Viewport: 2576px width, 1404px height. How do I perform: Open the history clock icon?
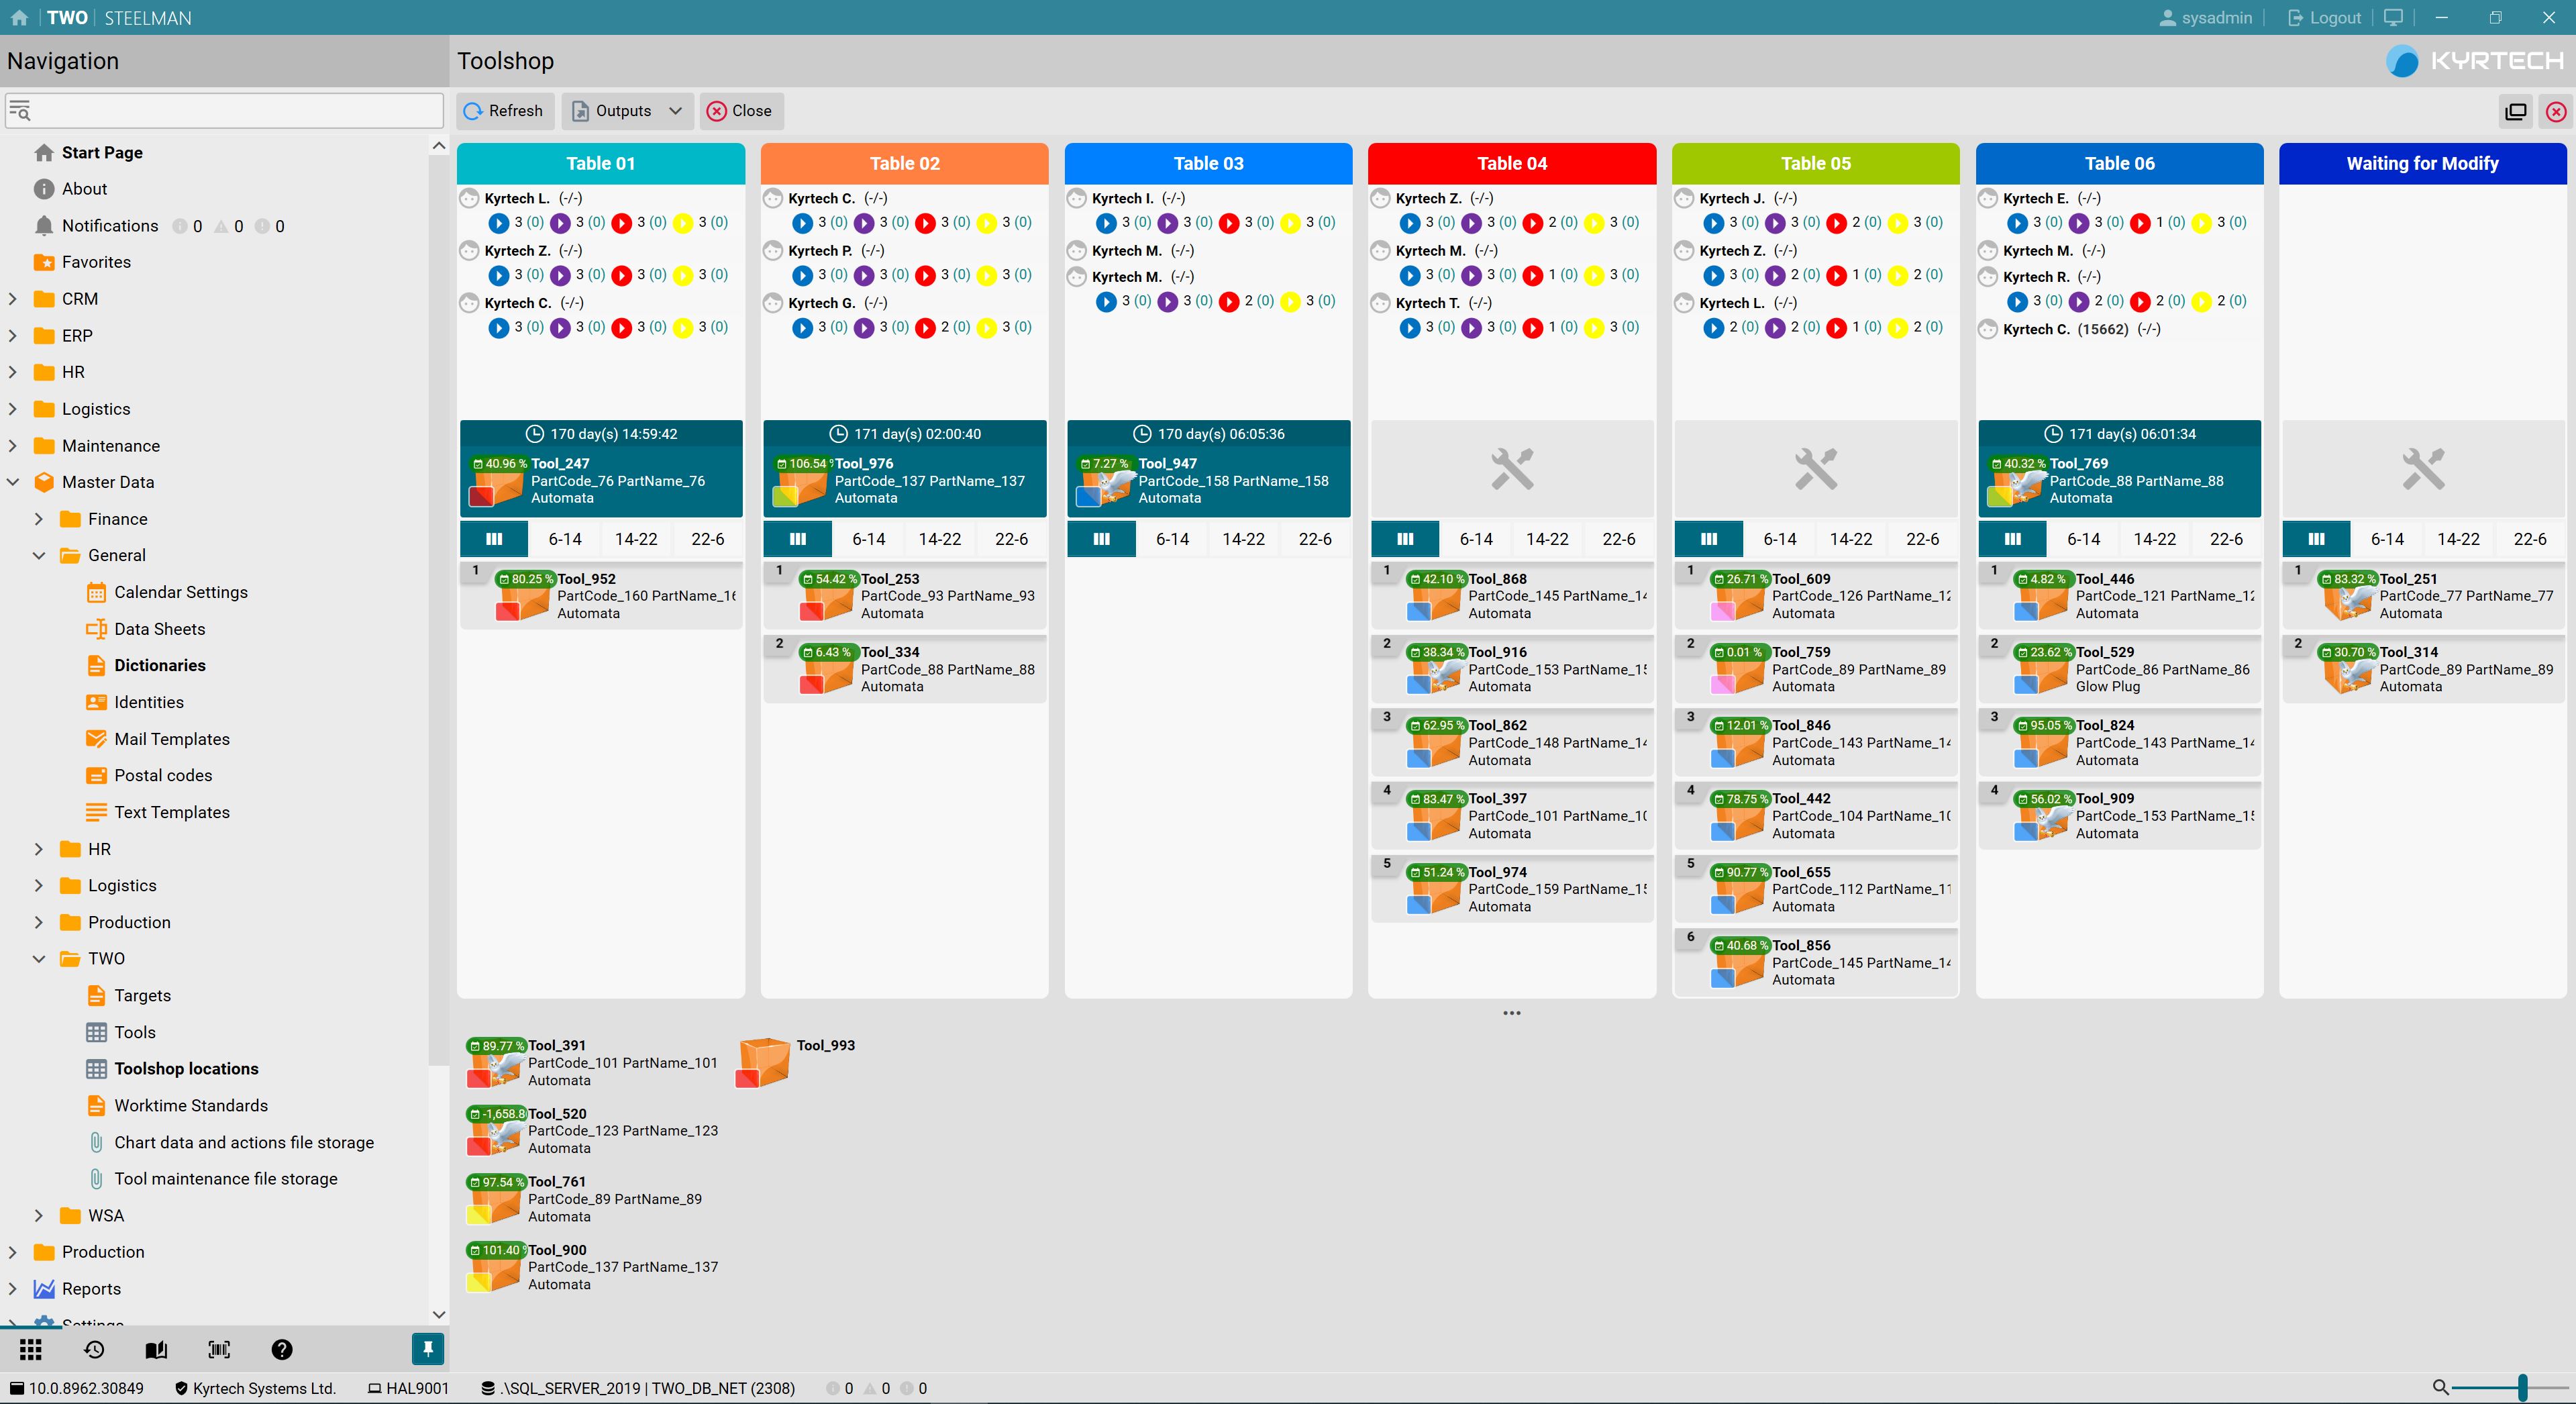tap(94, 1350)
